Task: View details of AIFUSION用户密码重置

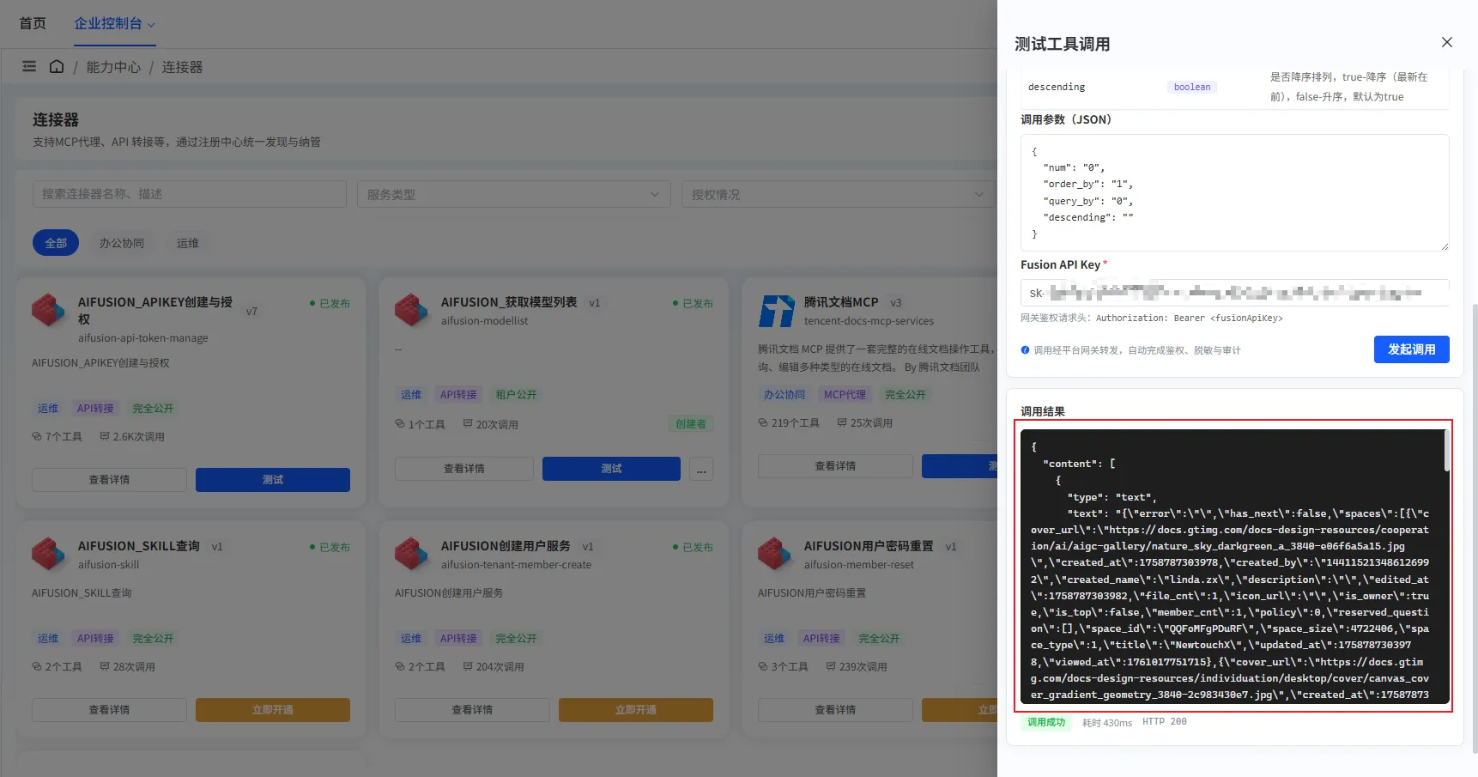Action: pyautogui.click(x=835, y=710)
